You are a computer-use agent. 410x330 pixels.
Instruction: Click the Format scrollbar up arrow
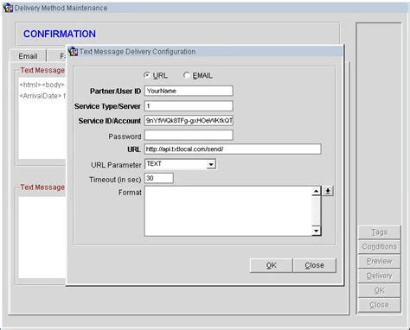point(317,191)
